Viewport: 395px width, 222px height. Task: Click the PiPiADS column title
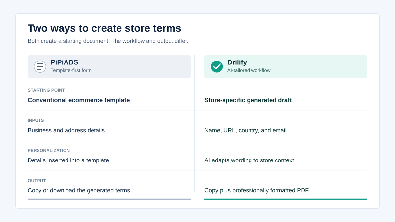[65, 62]
